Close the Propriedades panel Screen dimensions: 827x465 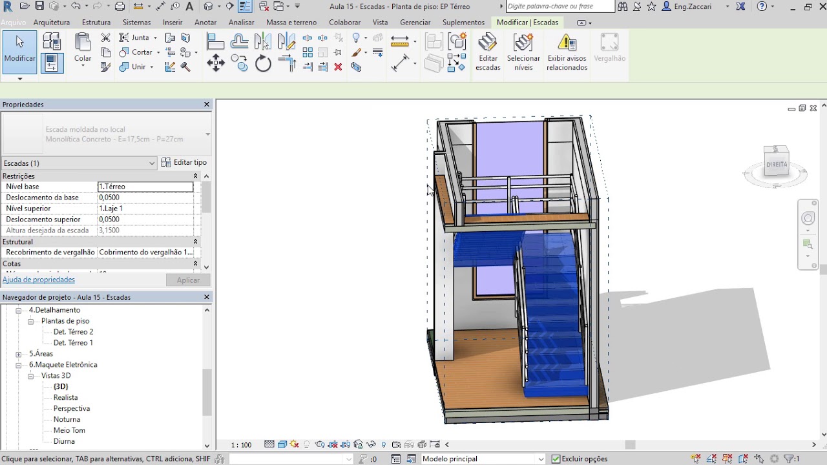207,105
